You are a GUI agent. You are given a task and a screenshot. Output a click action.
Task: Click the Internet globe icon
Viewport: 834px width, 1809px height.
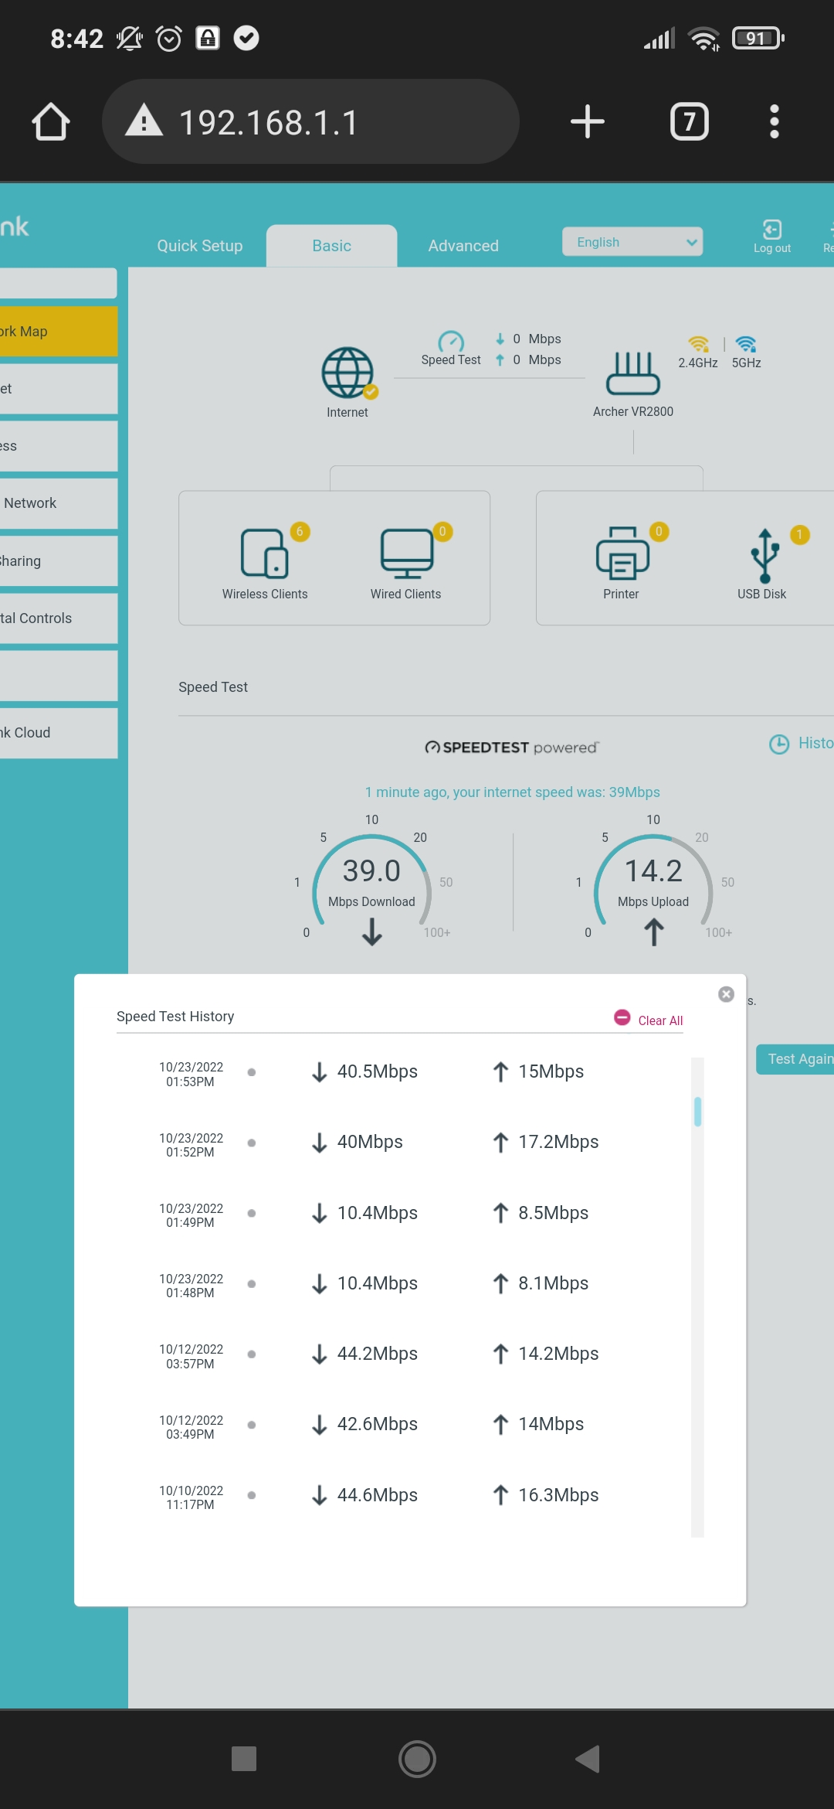tap(347, 373)
